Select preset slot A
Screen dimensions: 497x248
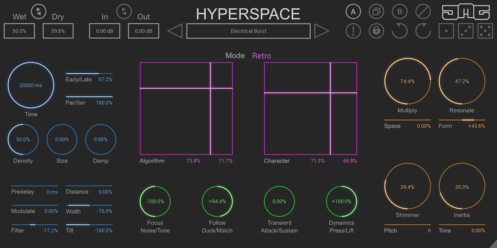click(x=353, y=12)
